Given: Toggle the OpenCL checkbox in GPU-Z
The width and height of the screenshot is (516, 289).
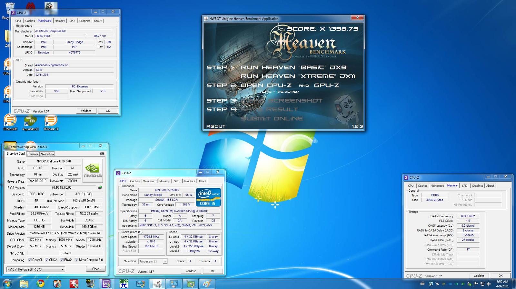Looking at the screenshot, I should [30, 260].
